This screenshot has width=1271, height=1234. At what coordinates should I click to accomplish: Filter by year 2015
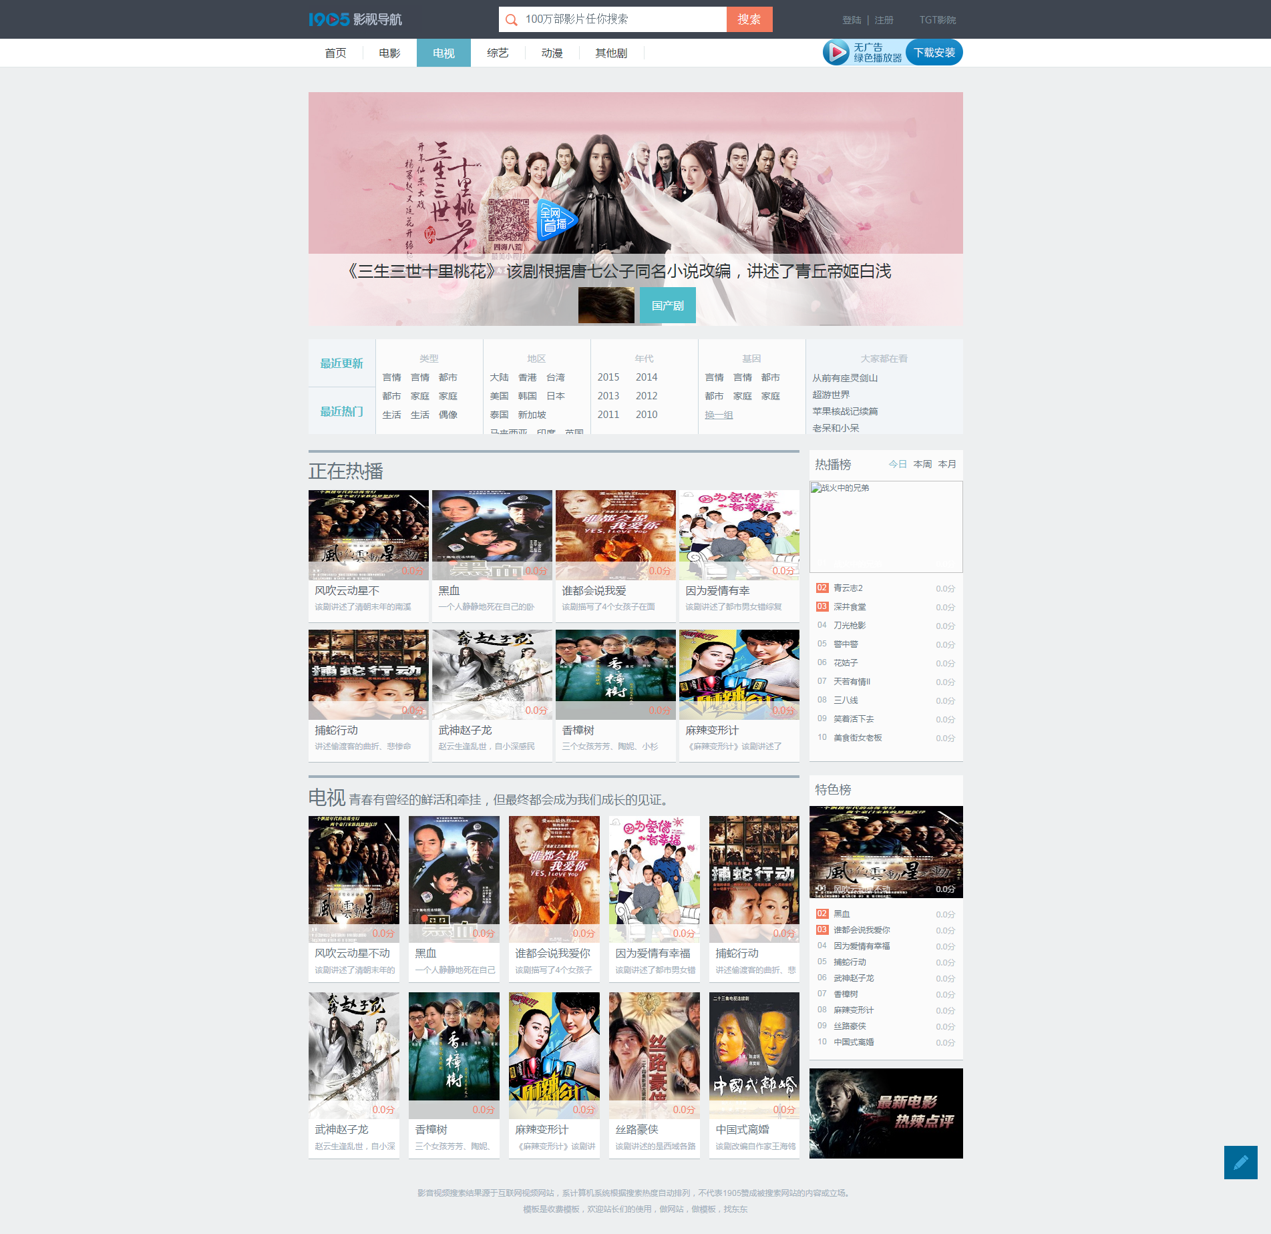click(x=608, y=377)
